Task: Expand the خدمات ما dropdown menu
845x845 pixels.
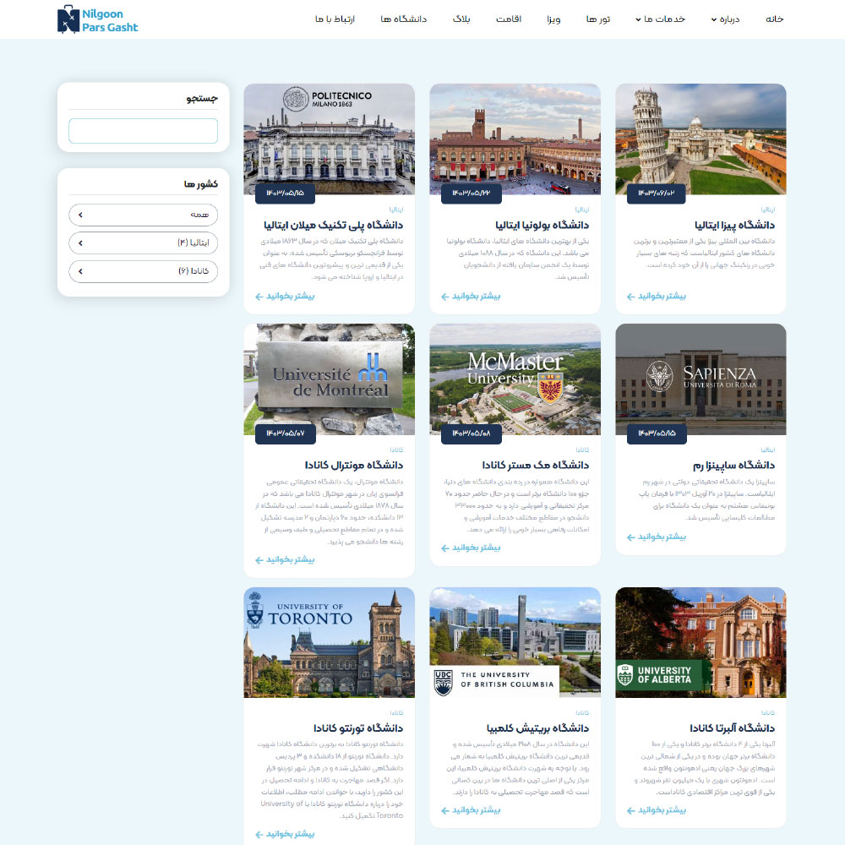Action: click(661, 19)
